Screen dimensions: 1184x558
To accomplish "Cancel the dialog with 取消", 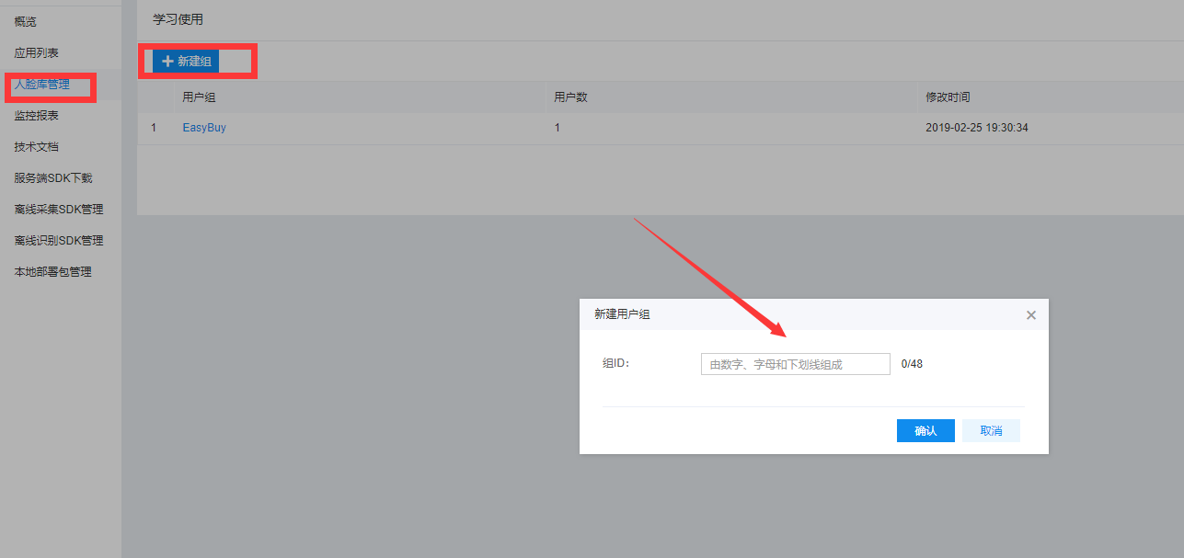I will coord(991,431).
